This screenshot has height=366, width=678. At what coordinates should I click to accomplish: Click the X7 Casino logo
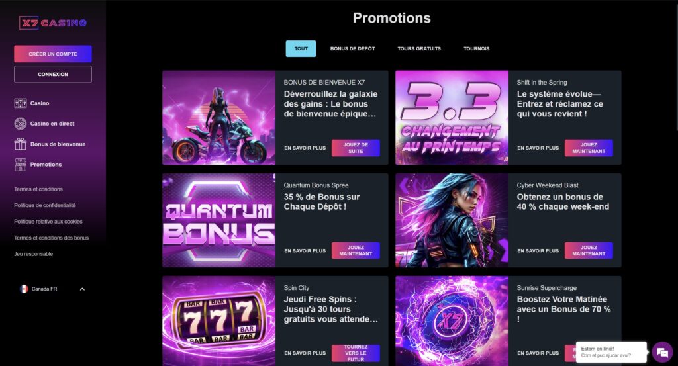click(x=53, y=23)
